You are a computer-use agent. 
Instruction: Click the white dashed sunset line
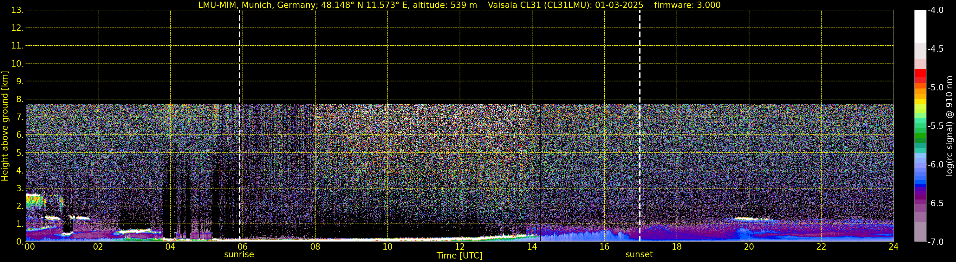(640, 125)
